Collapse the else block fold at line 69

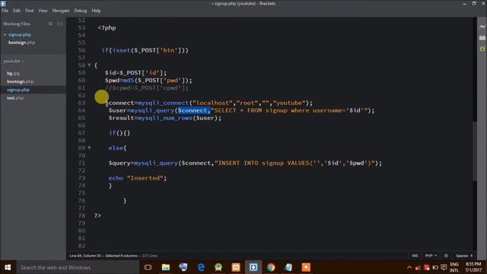click(x=89, y=148)
